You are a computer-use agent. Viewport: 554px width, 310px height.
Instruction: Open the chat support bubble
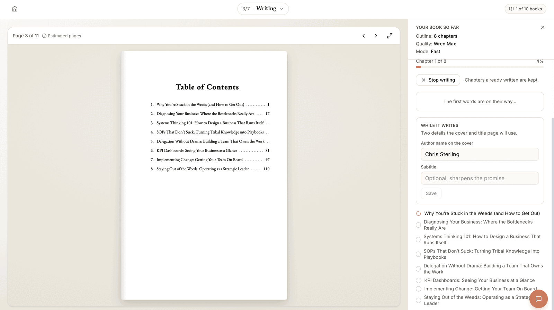538,299
